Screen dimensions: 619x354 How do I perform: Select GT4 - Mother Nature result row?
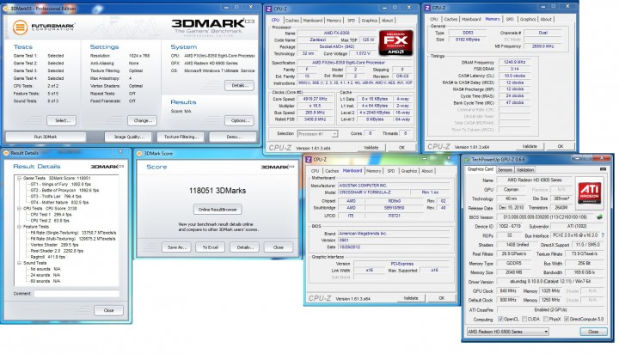(59, 203)
